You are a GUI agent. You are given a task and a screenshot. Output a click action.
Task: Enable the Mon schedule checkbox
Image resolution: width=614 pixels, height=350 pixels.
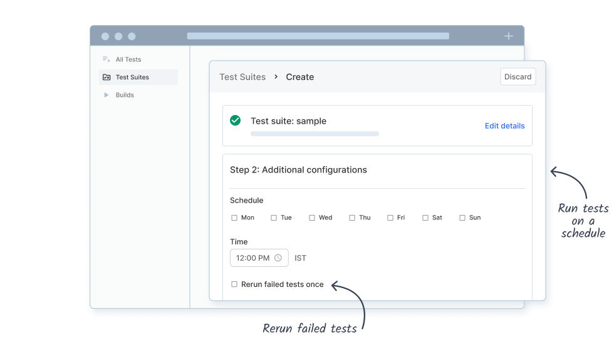tap(234, 218)
